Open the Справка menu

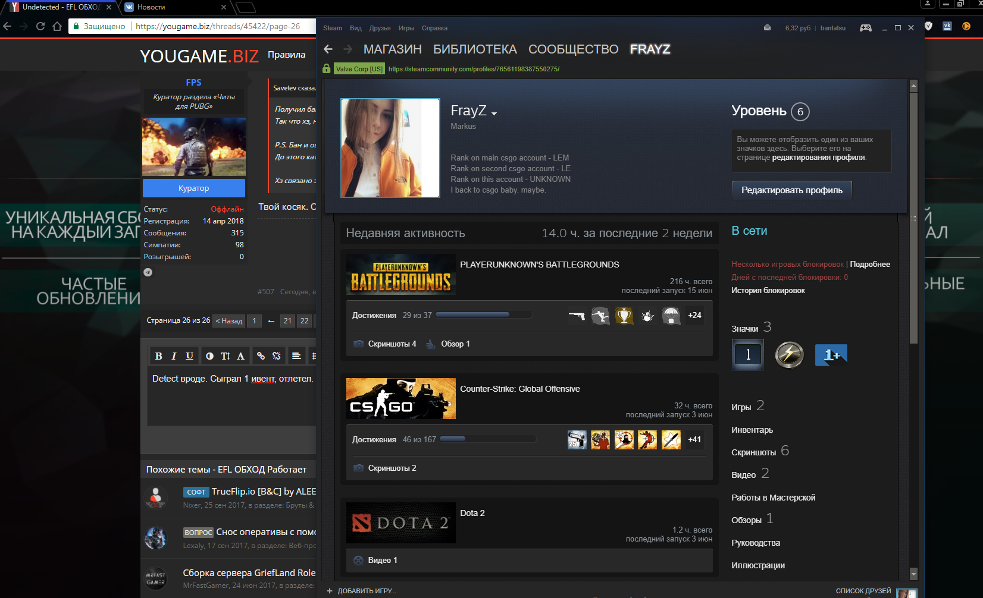pos(434,28)
